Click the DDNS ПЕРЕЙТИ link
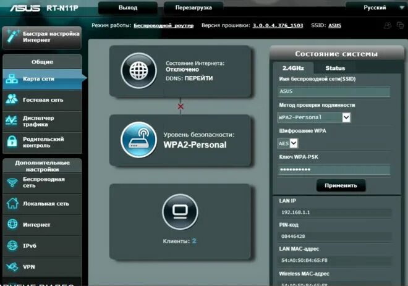The height and width of the screenshot is (286, 408). pos(198,78)
